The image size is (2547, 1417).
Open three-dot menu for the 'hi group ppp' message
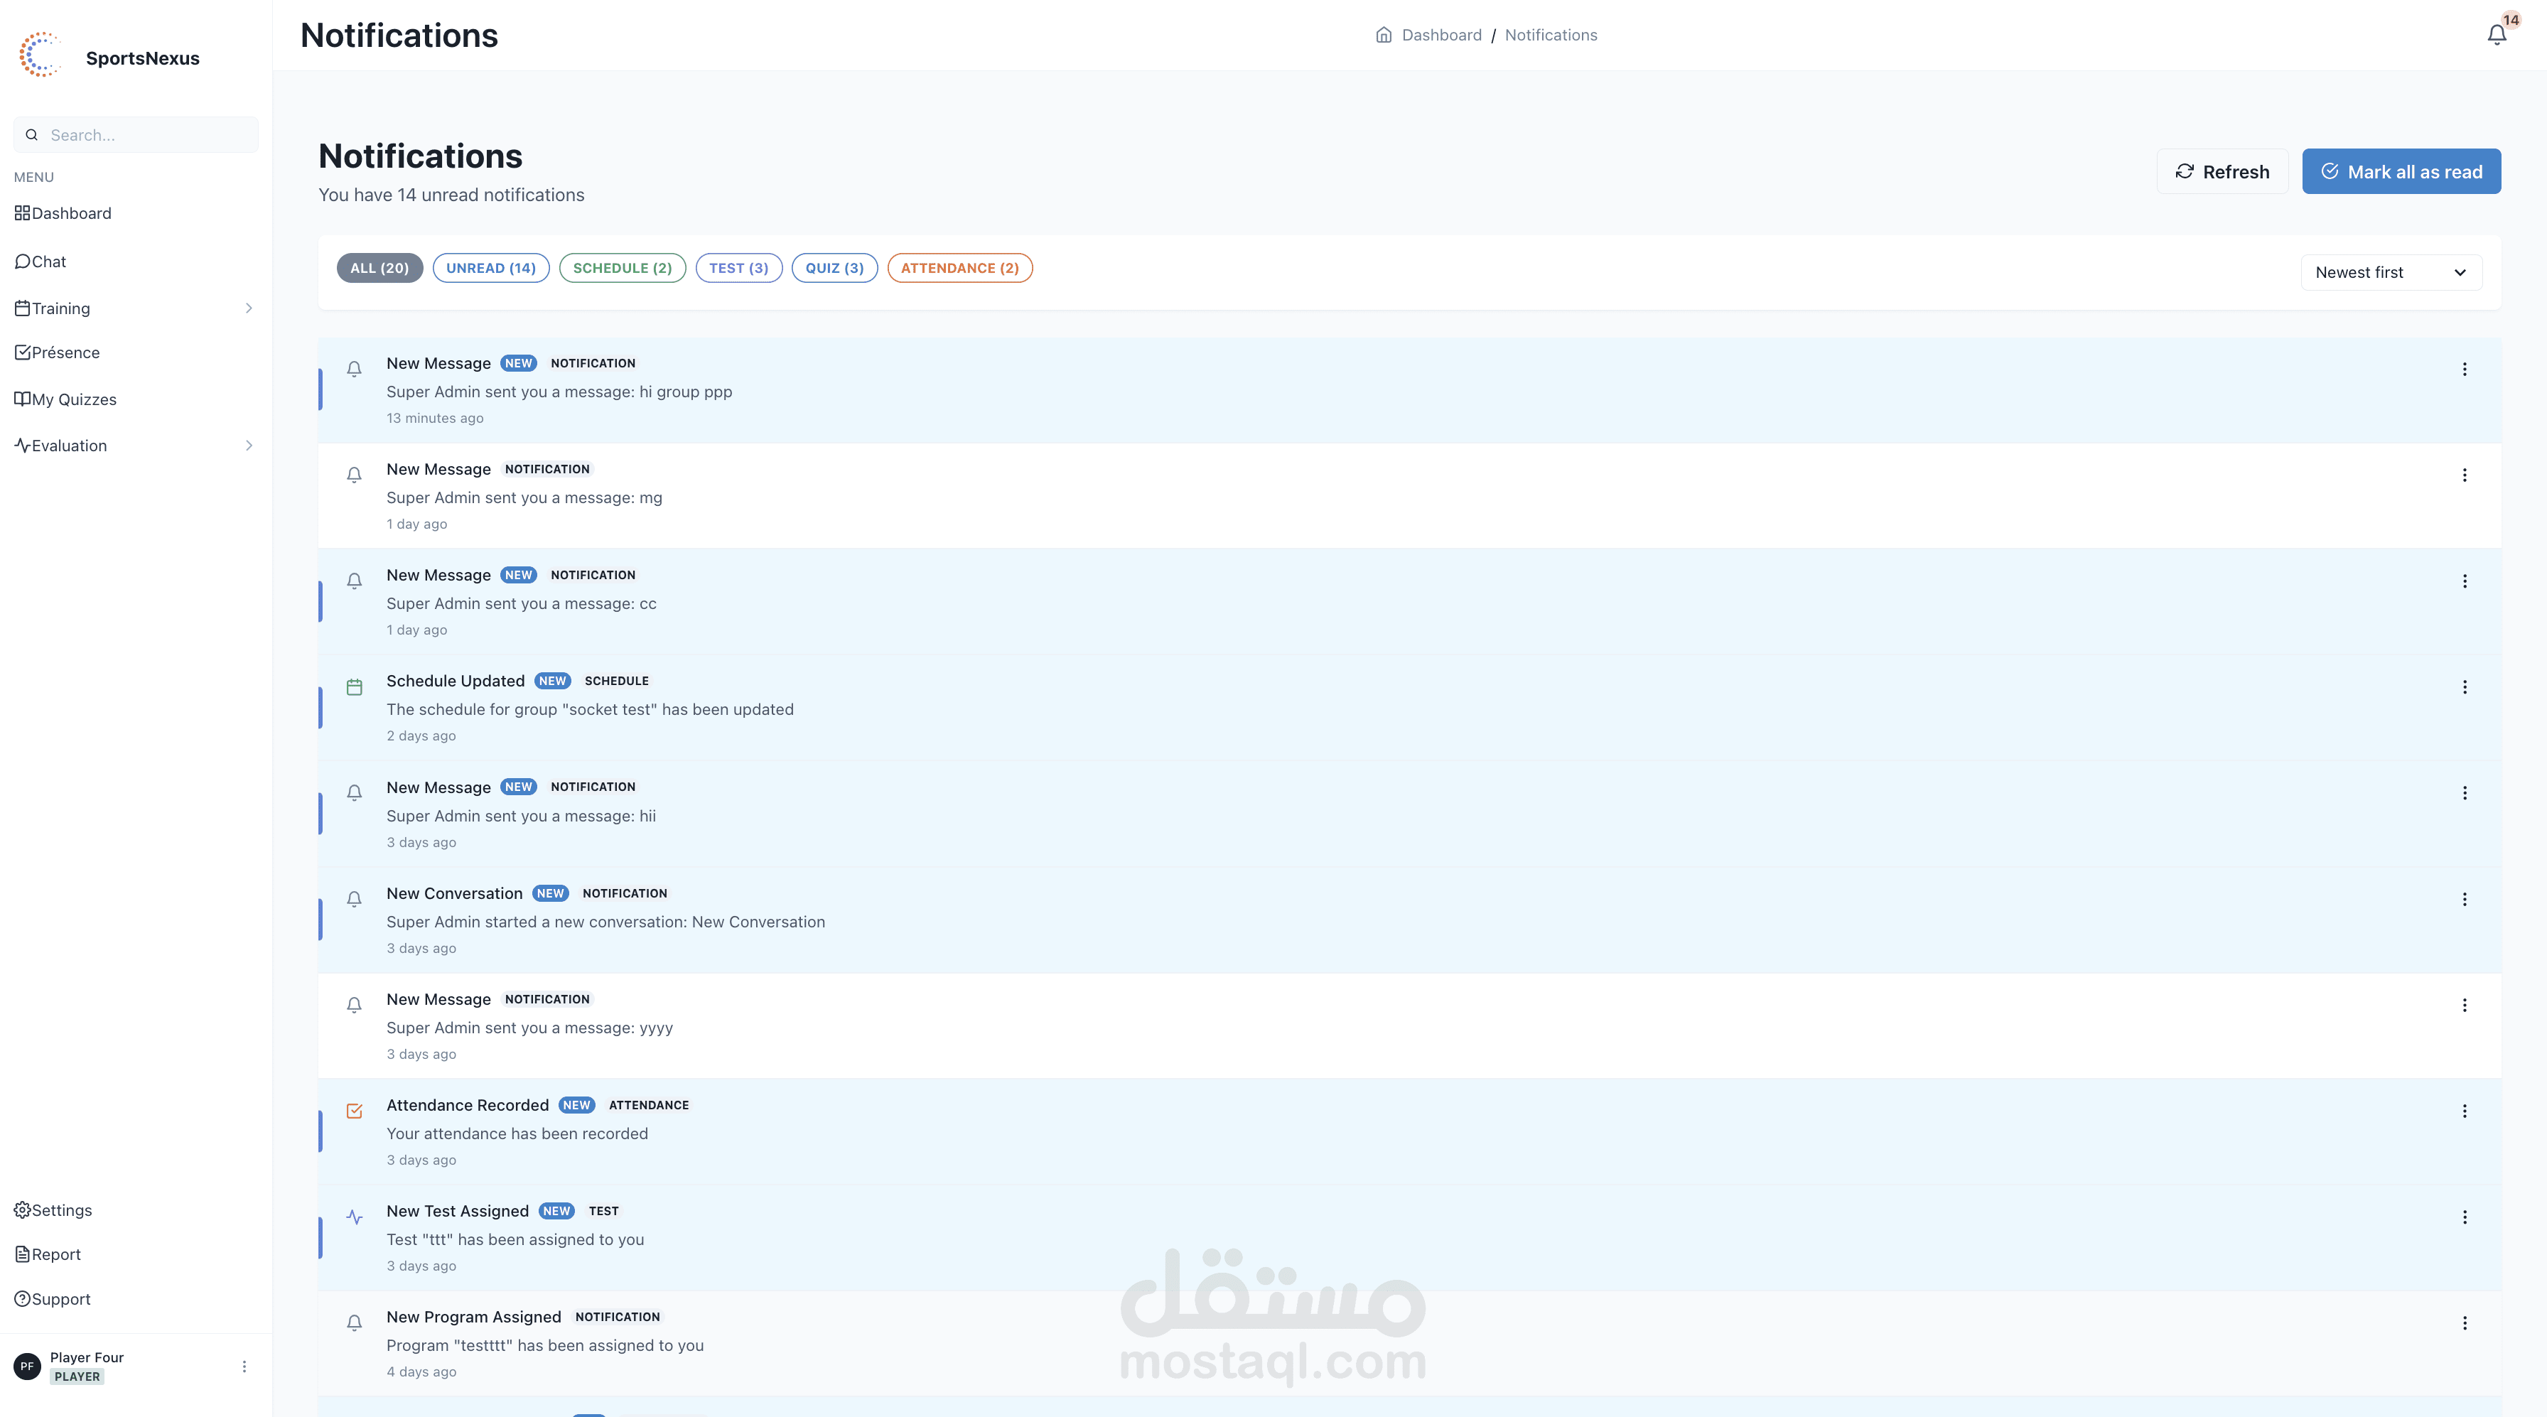[x=2464, y=370]
